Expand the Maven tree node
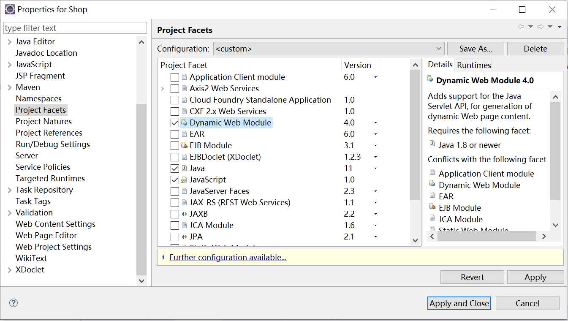 10,87
